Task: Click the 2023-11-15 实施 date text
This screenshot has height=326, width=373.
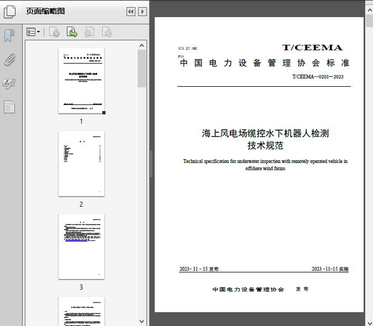Action: (x=330, y=269)
